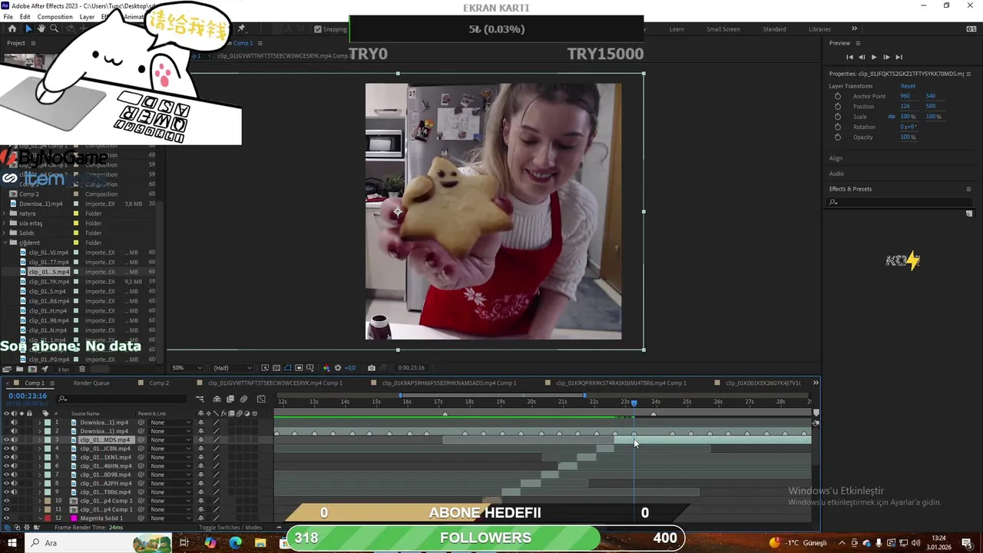Viewport: 983px width, 553px height.
Task: Click the composition mini-flowchart icon
Action: pyautogui.click(x=200, y=399)
